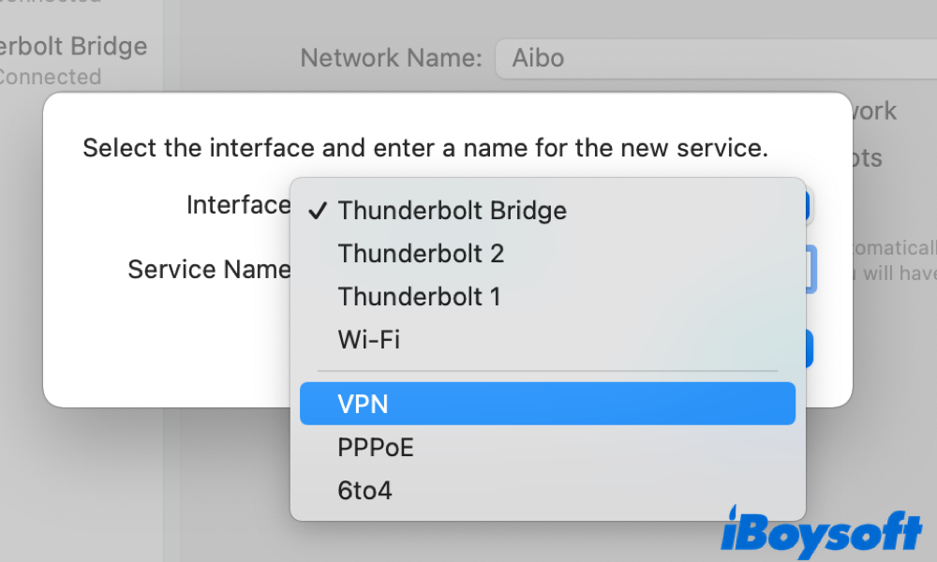Select the Thunderbolt 1 interface option
The height and width of the screenshot is (562, 937).
point(419,297)
